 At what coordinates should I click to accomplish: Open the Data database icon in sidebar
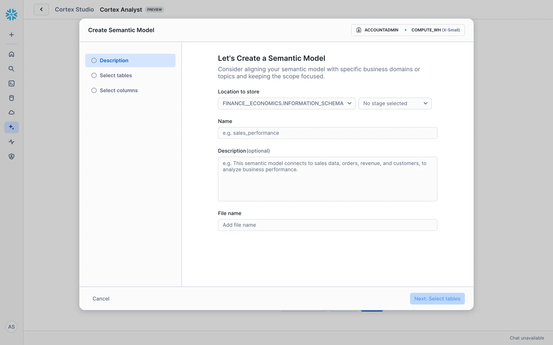12,98
